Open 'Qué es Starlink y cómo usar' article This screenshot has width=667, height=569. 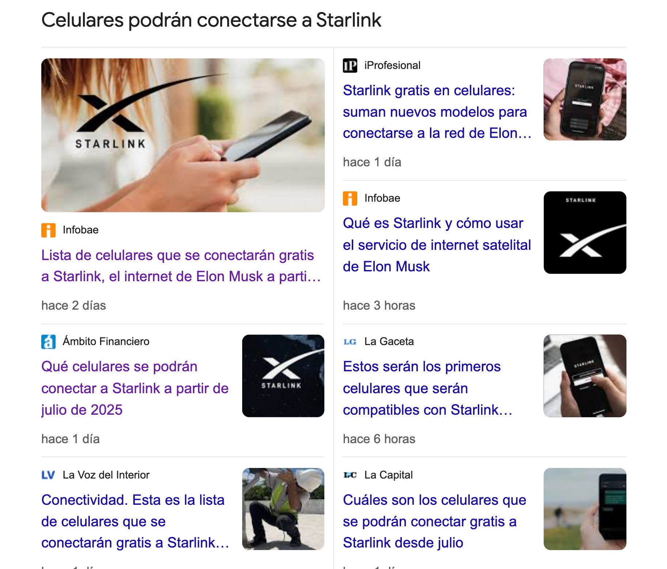(x=437, y=245)
